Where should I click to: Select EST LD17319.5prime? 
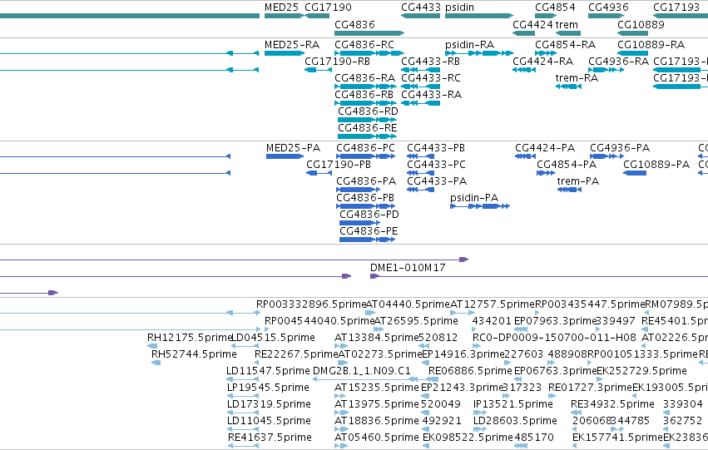coord(269,404)
